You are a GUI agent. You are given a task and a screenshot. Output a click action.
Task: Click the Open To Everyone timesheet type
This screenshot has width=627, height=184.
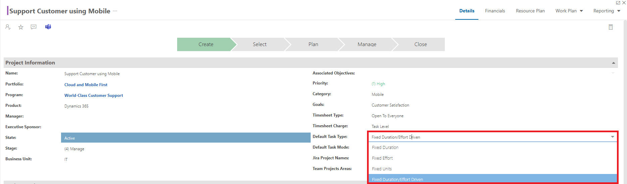pos(387,116)
